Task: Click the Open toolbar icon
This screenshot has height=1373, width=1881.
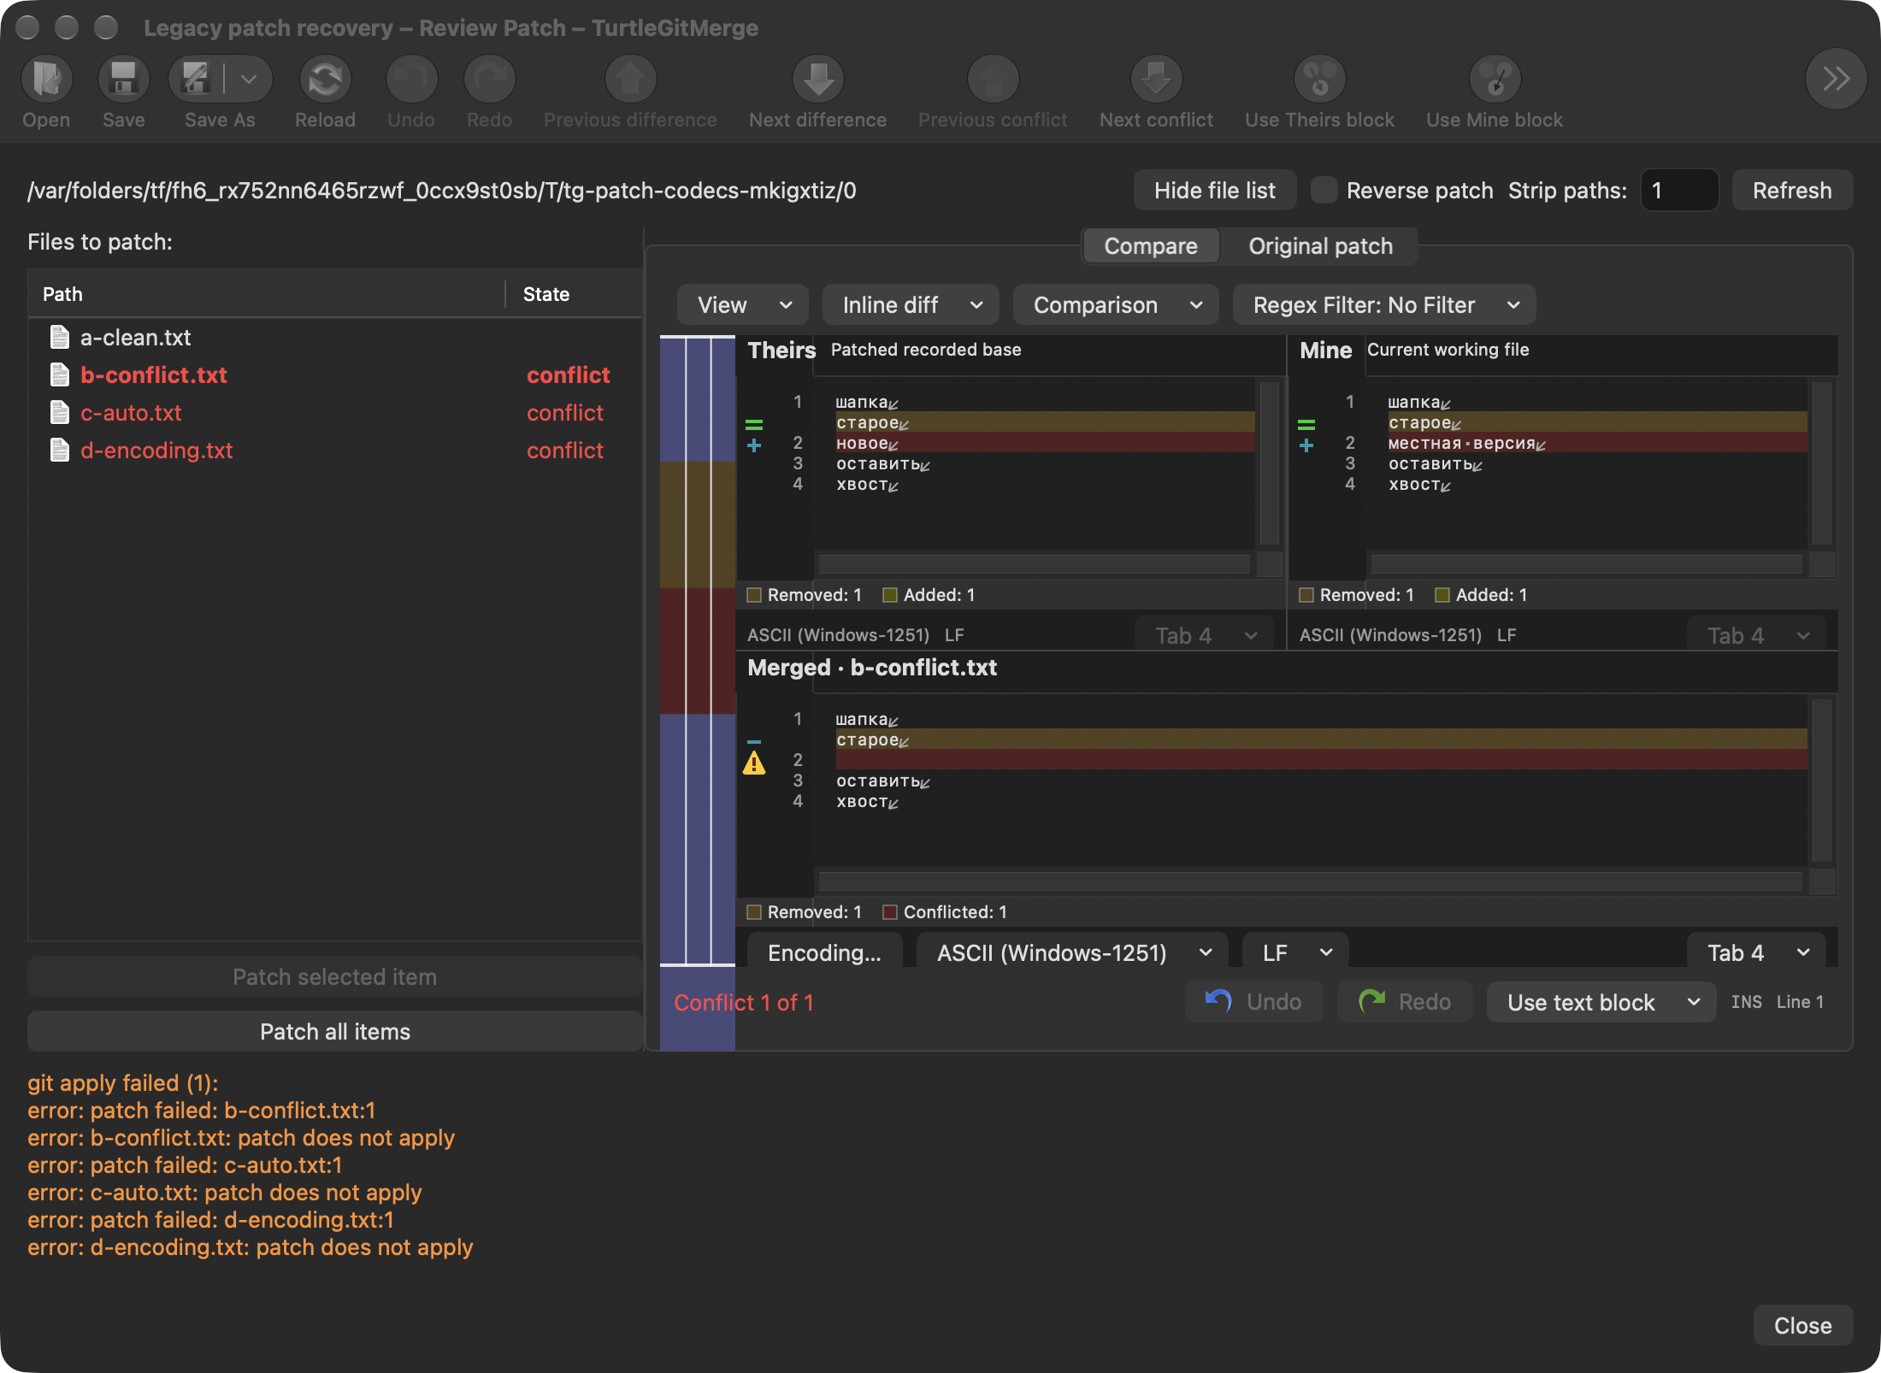Action: [47, 80]
